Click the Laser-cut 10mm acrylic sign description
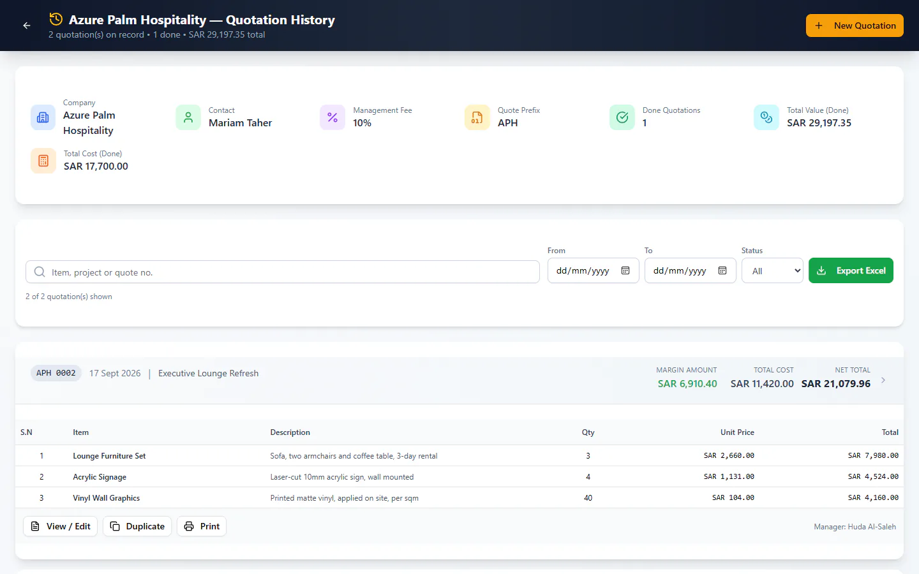The height and width of the screenshot is (574, 919). (342, 477)
